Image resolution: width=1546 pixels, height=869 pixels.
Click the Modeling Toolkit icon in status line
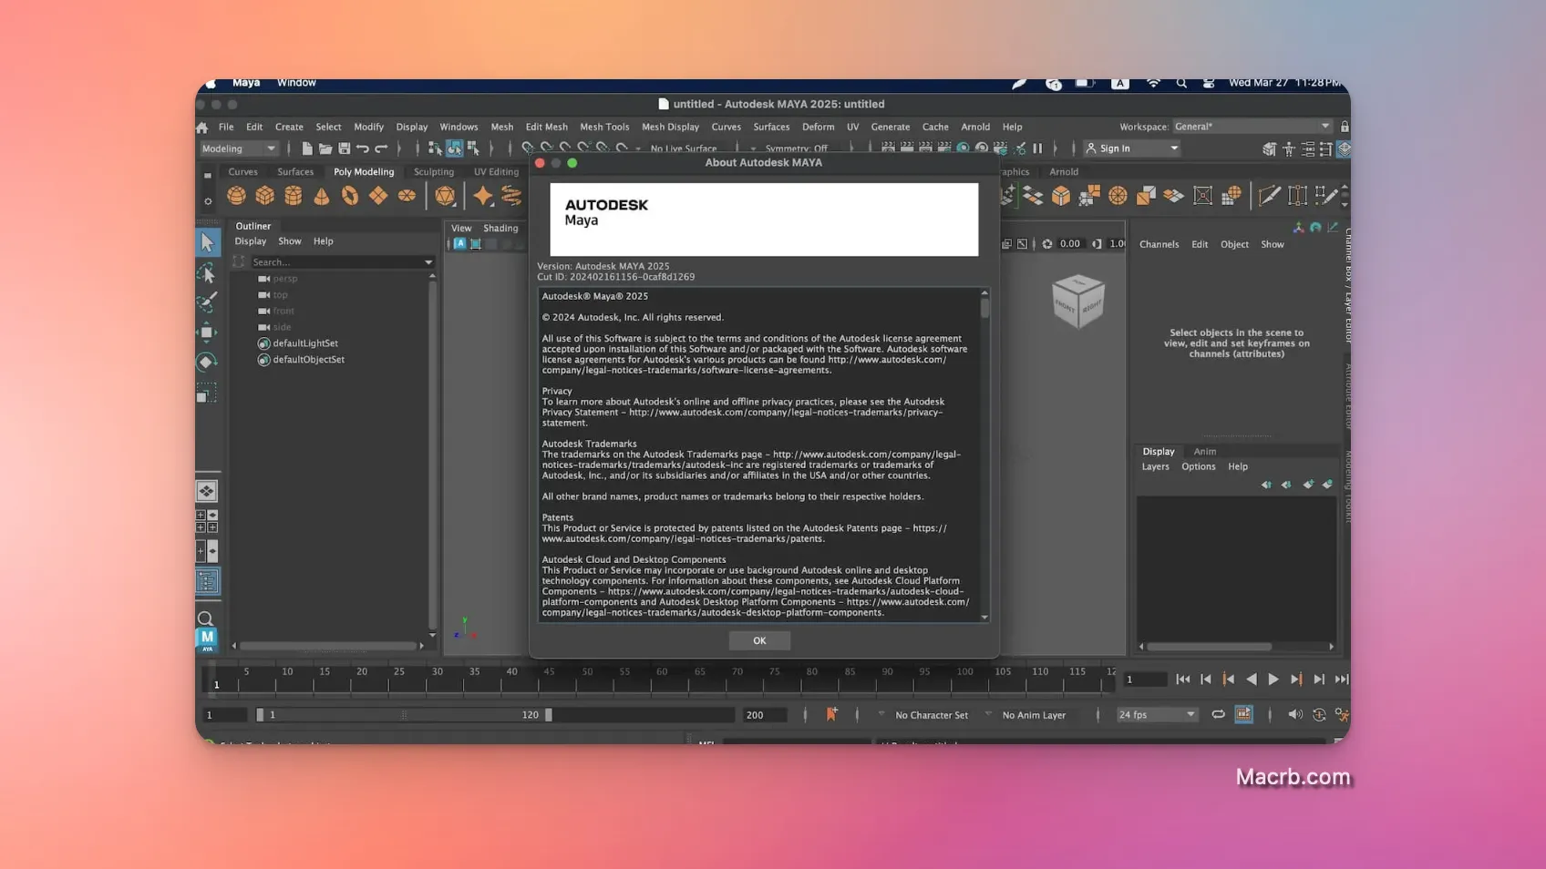pos(1269,148)
